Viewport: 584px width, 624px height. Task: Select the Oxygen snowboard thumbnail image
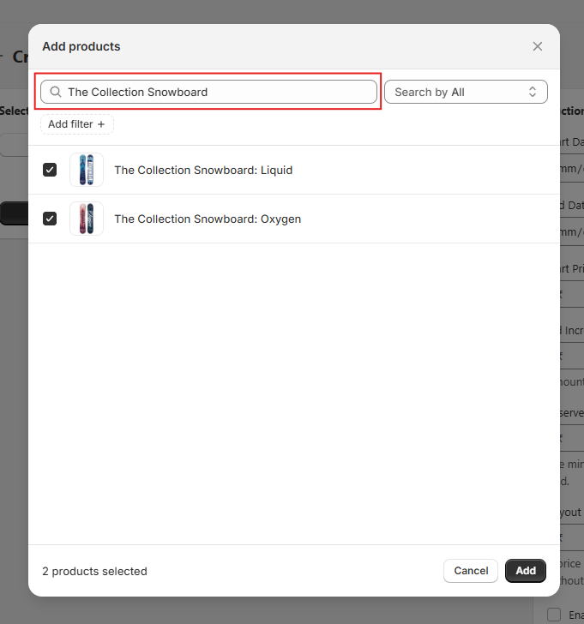click(x=87, y=219)
